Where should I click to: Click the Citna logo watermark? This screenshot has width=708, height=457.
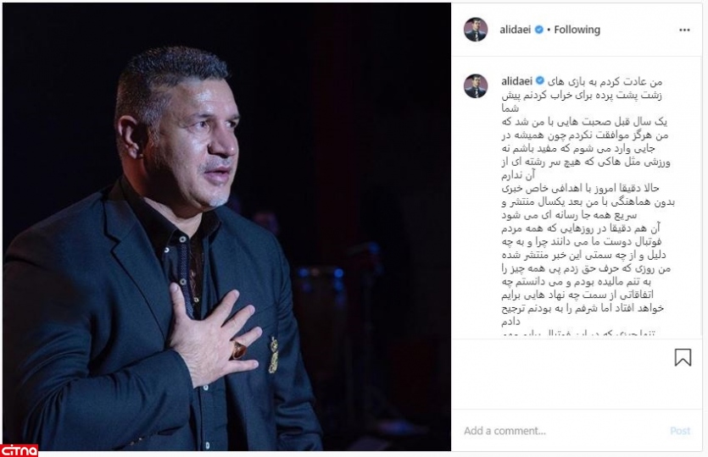pos(19,449)
